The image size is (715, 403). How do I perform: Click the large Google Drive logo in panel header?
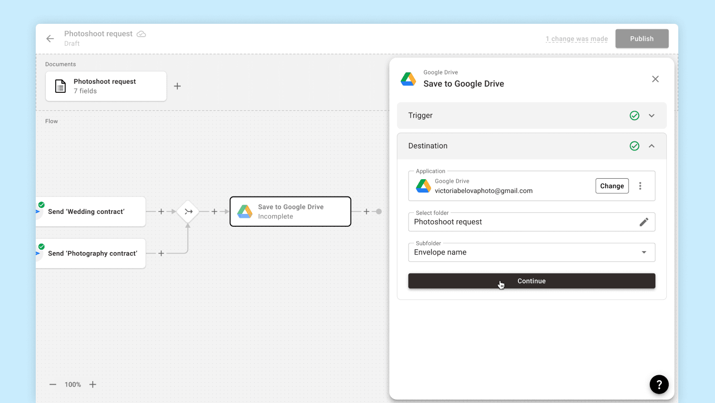(x=409, y=79)
